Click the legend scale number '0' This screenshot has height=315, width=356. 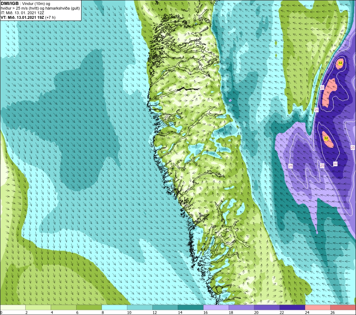coord(1,313)
